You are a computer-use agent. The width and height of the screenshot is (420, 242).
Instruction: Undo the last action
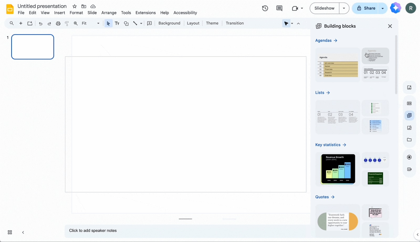tap(40, 23)
